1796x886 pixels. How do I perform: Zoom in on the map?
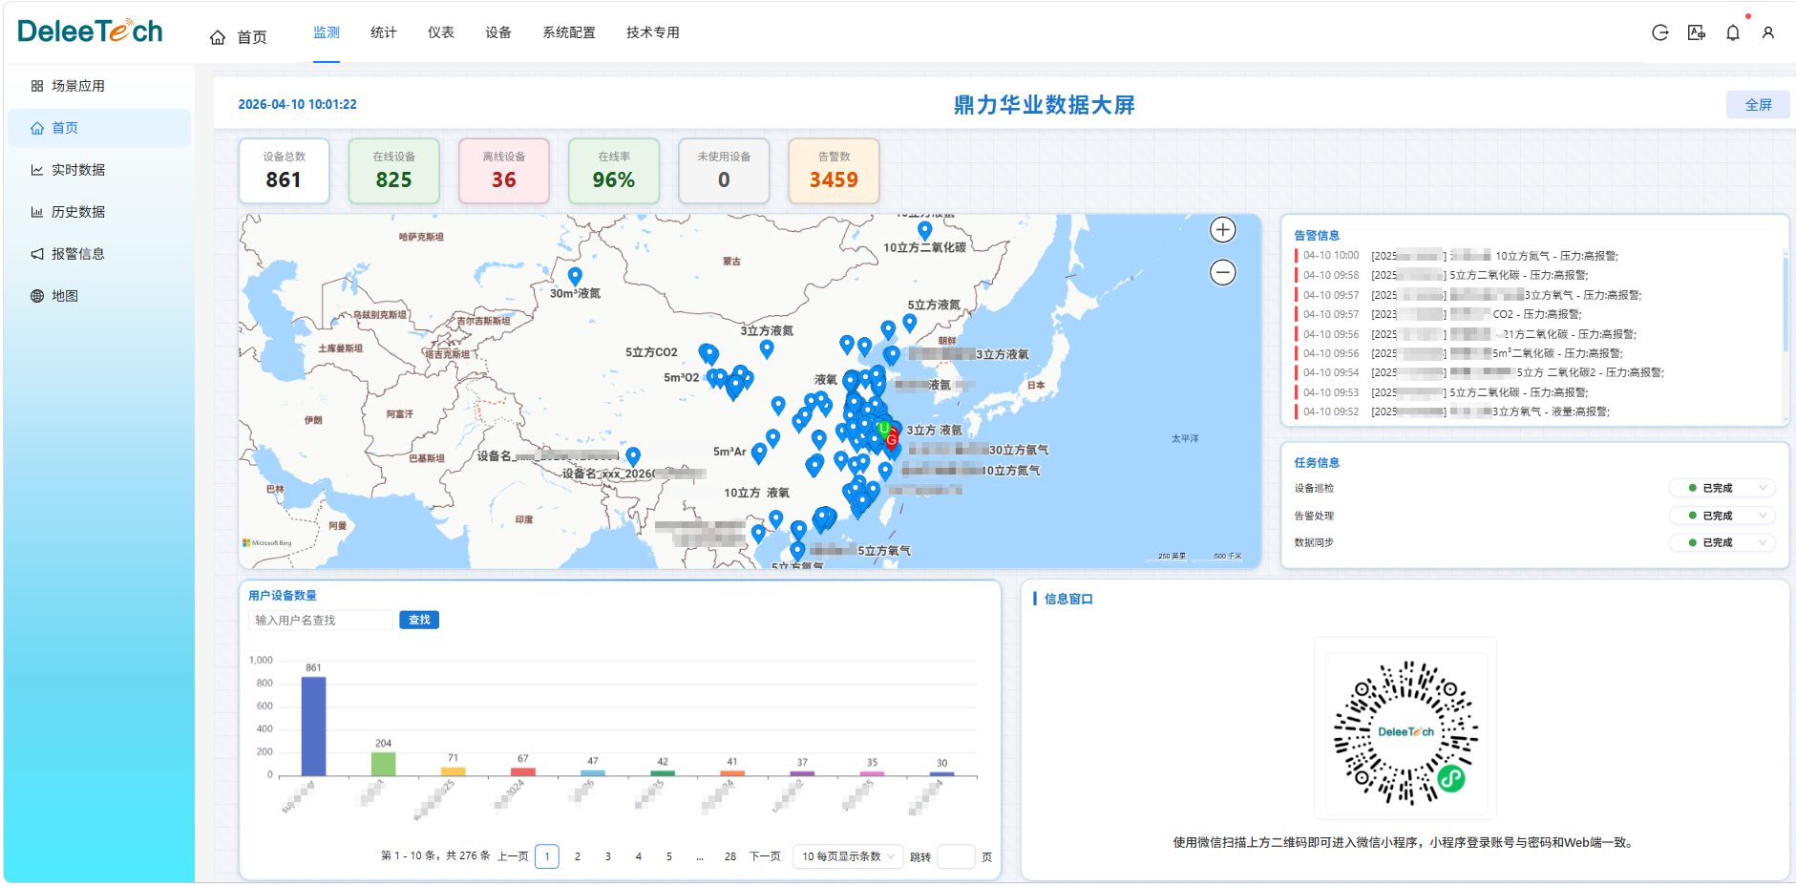click(1222, 230)
